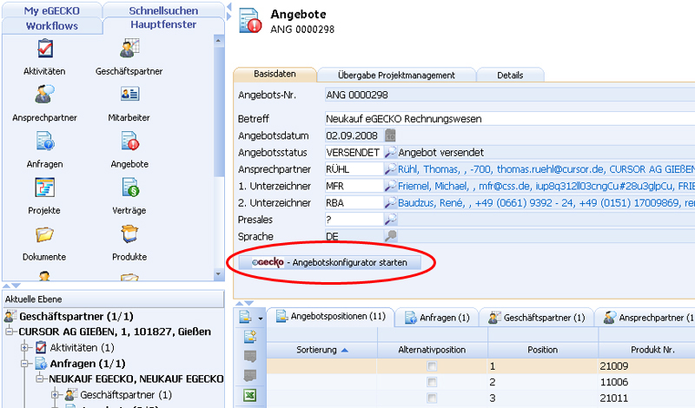Viewport: 695px width, 408px height.
Task: Open the Aktivitäten icon in main window panel
Action: [x=45, y=49]
